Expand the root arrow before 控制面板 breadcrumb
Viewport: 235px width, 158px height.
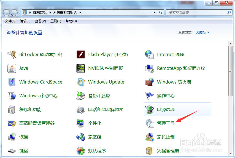point(30,13)
